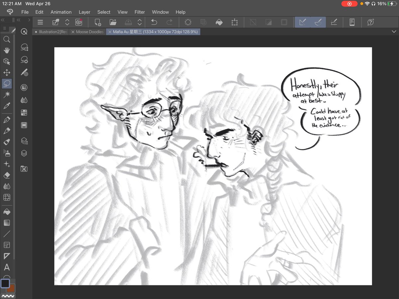Toggle Snap to Grid

coord(334,22)
